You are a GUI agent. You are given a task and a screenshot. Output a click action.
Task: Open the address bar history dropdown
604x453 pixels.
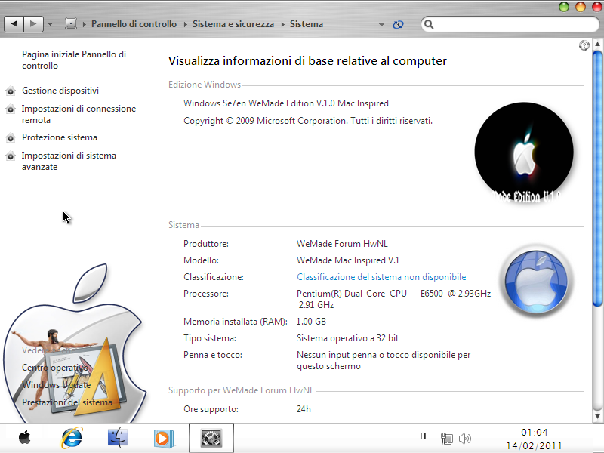pos(381,24)
